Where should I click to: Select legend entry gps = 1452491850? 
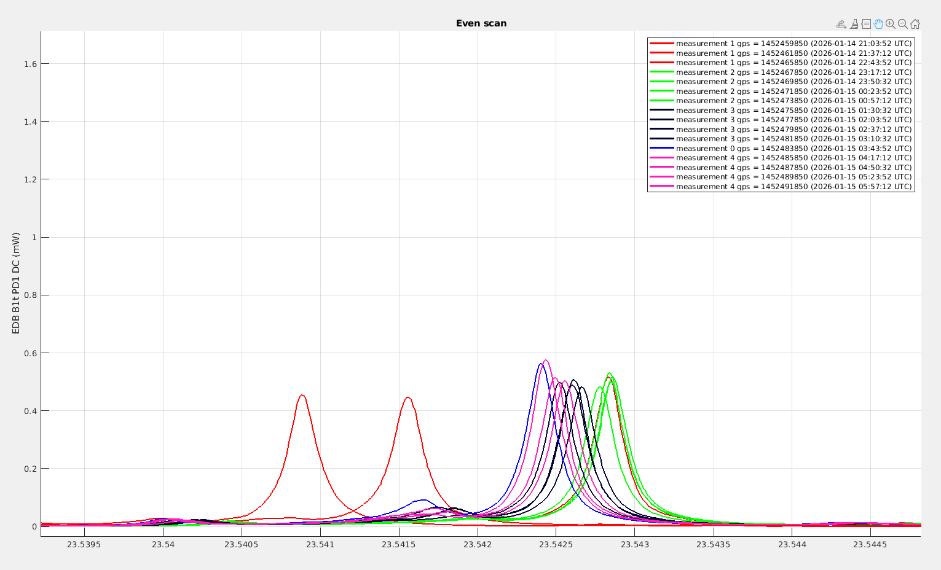[x=793, y=187]
